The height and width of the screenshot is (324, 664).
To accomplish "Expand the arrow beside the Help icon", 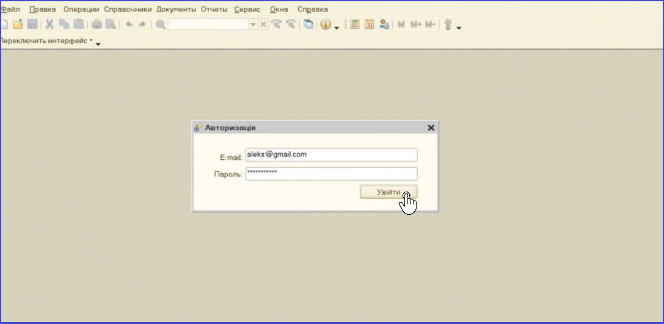I will (x=337, y=28).
